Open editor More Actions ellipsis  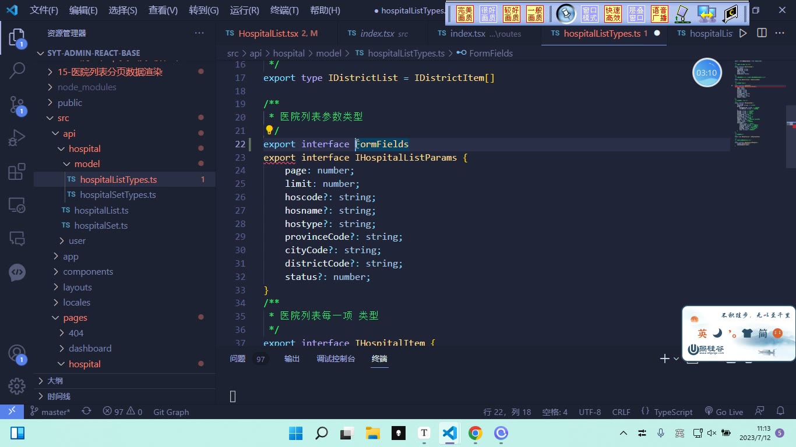pos(780,33)
